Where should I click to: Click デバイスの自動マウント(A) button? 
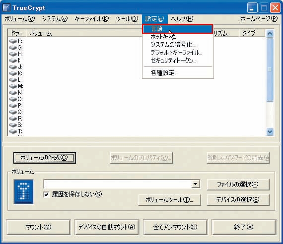(x=107, y=227)
